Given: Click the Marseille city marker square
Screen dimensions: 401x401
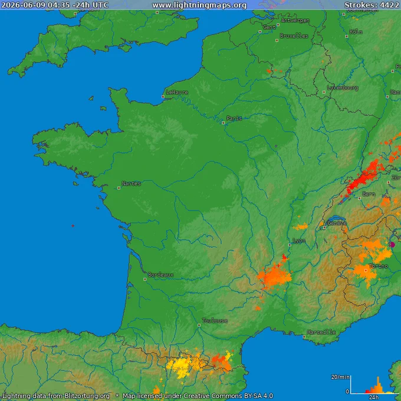Looking at the screenshot, I should [304, 337].
